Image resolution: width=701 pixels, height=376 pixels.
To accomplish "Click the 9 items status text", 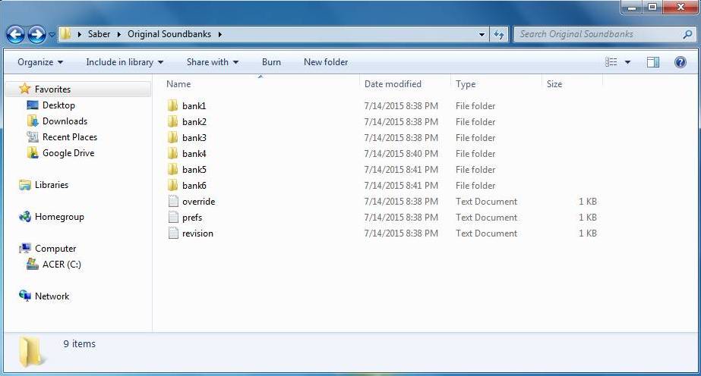I will (x=79, y=344).
